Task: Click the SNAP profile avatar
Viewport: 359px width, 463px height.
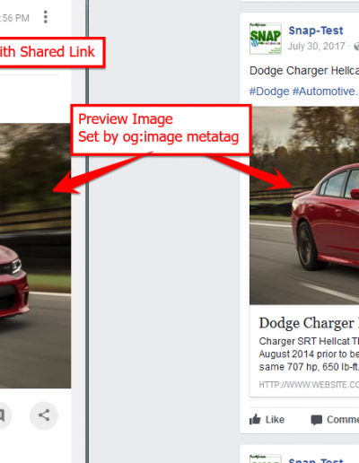Action: point(266,39)
